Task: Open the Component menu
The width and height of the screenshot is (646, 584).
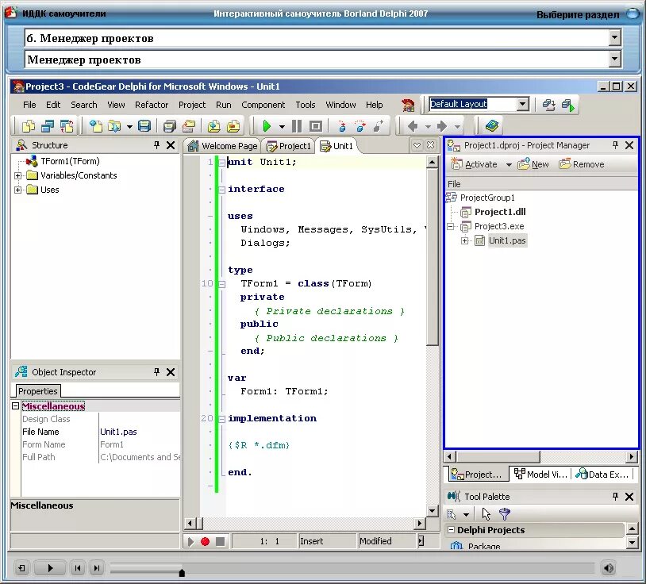Action: 263,105
